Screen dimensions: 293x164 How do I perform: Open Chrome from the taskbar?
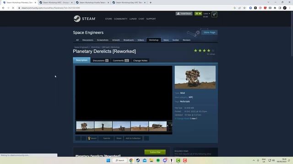coord(131,160)
